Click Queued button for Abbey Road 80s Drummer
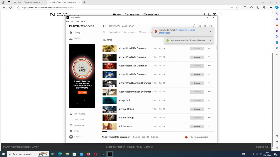 [197, 75]
